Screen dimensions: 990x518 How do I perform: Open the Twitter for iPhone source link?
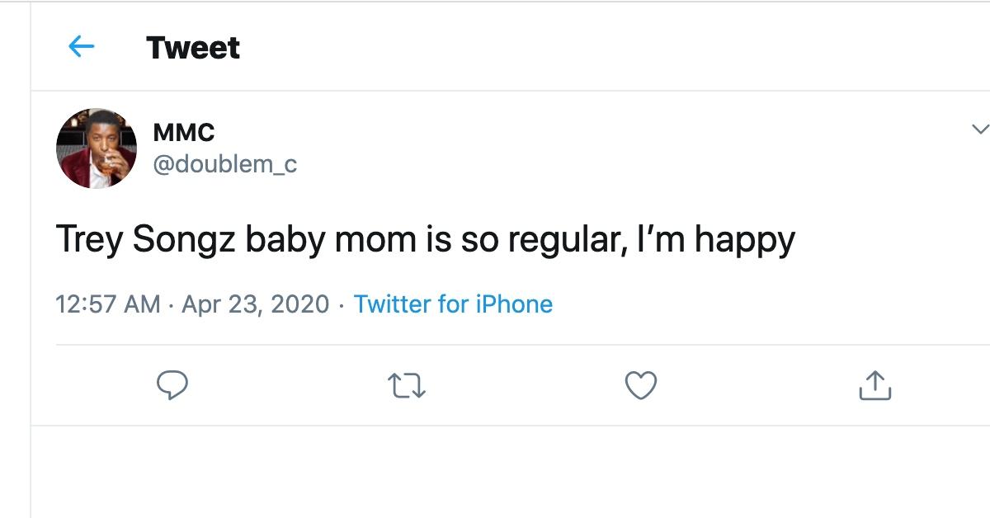[453, 304]
